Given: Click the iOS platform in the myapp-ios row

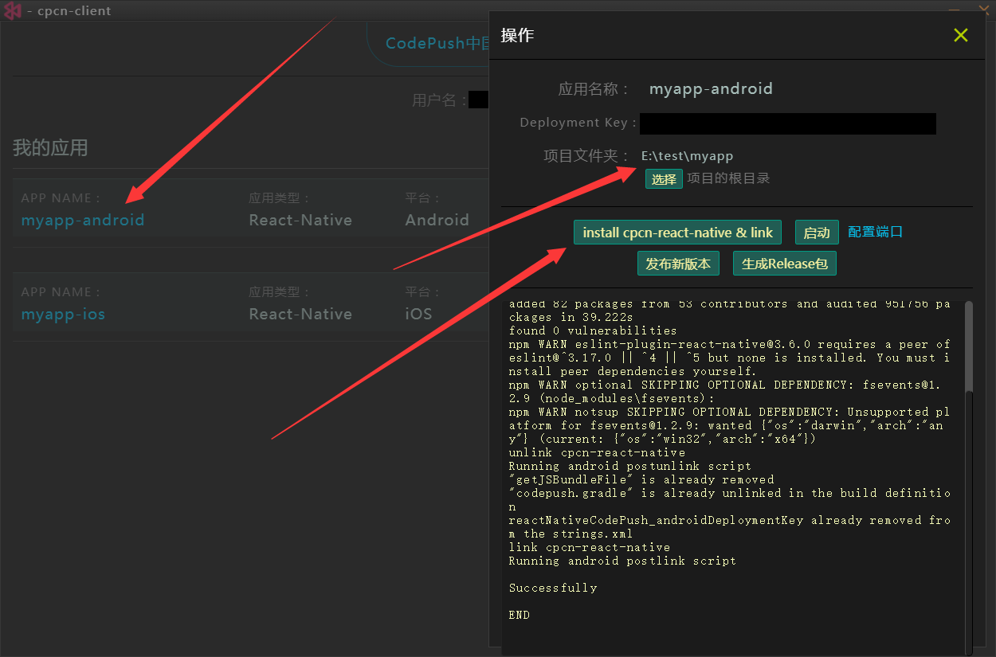Looking at the screenshot, I should 418,315.
